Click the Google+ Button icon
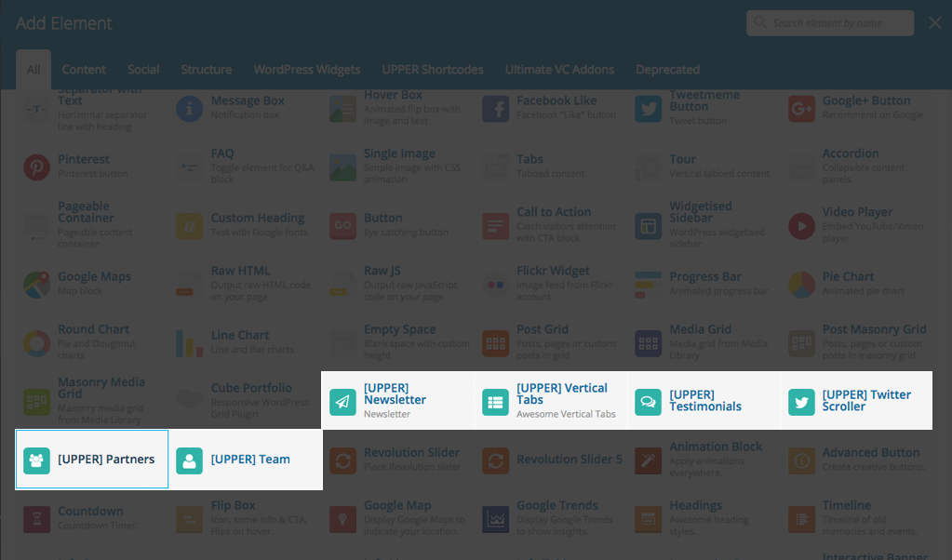 point(801,109)
